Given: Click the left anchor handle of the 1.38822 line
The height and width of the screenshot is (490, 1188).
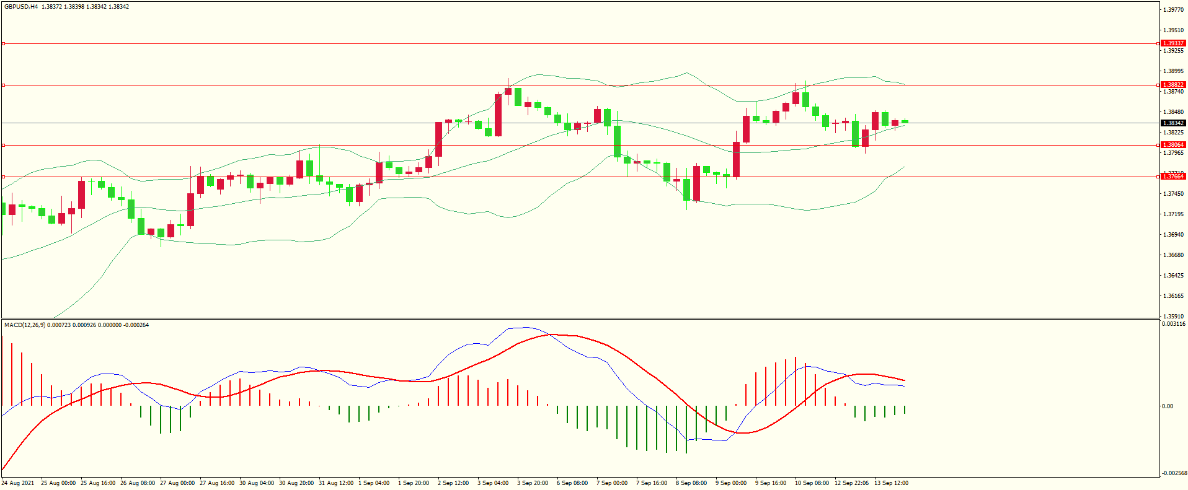Looking at the screenshot, I should tap(3, 85).
